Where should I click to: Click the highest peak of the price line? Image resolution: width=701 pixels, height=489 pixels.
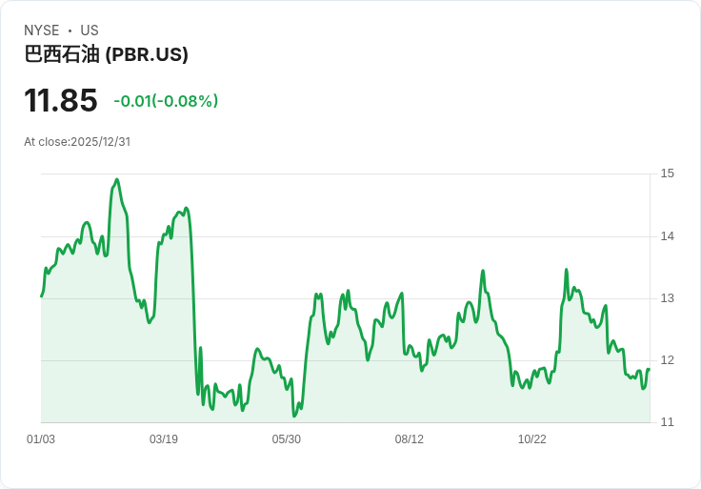coord(117,180)
